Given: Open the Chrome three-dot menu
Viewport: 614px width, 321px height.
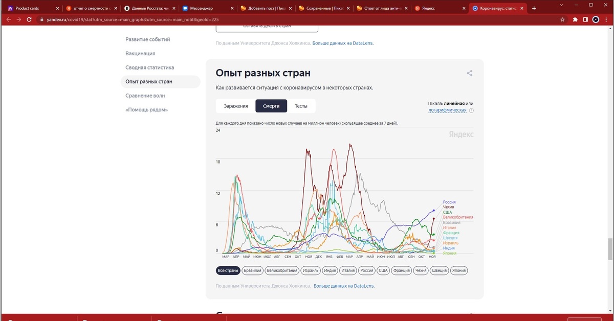Looking at the screenshot, I should pos(607,19).
